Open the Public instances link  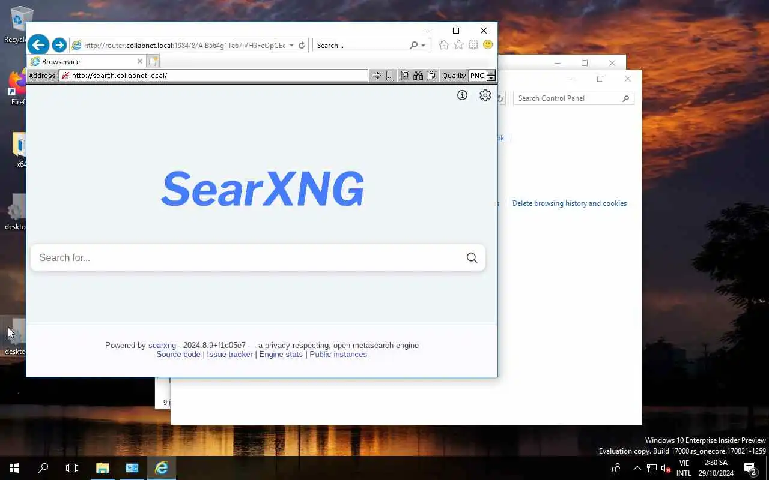click(x=338, y=354)
